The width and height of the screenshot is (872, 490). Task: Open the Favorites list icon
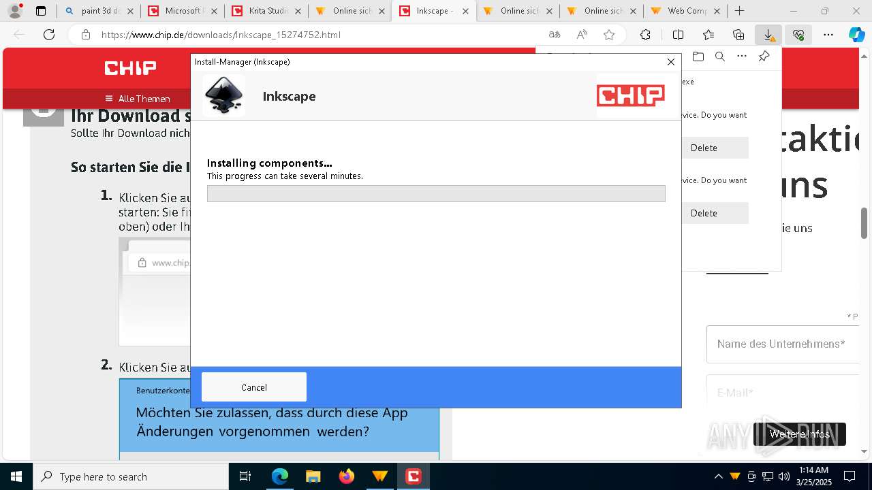pyautogui.click(x=708, y=35)
